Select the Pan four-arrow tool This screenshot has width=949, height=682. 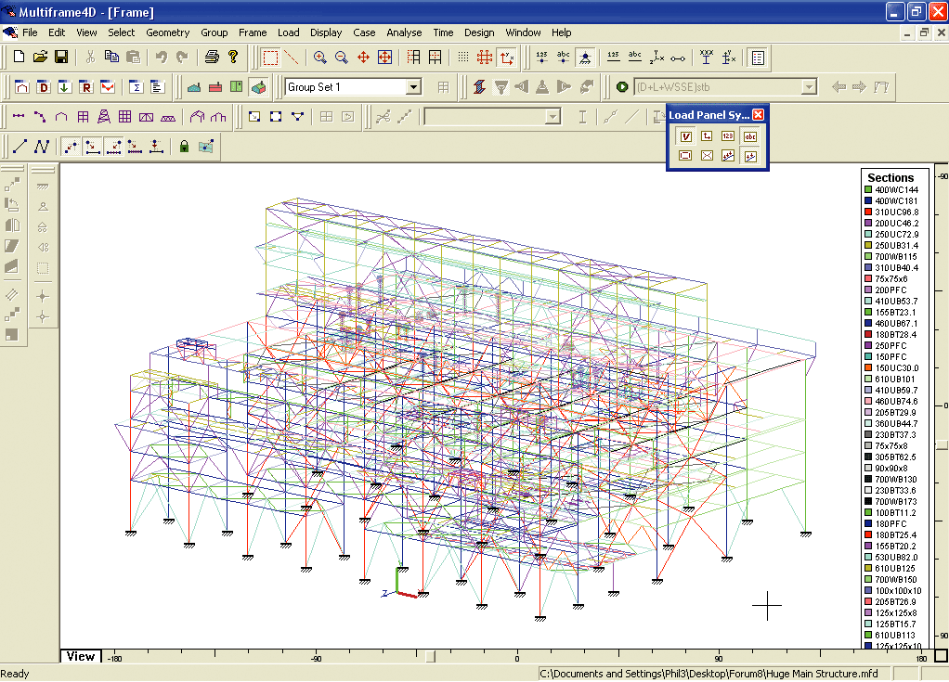point(363,58)
